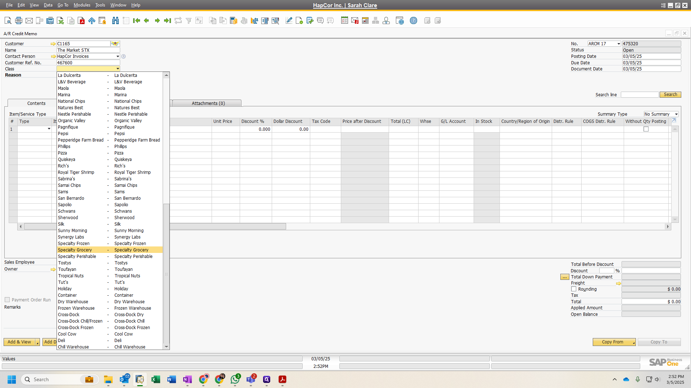
Task: Open the ARCM 17 series dropdown
Action: (619, 44)
